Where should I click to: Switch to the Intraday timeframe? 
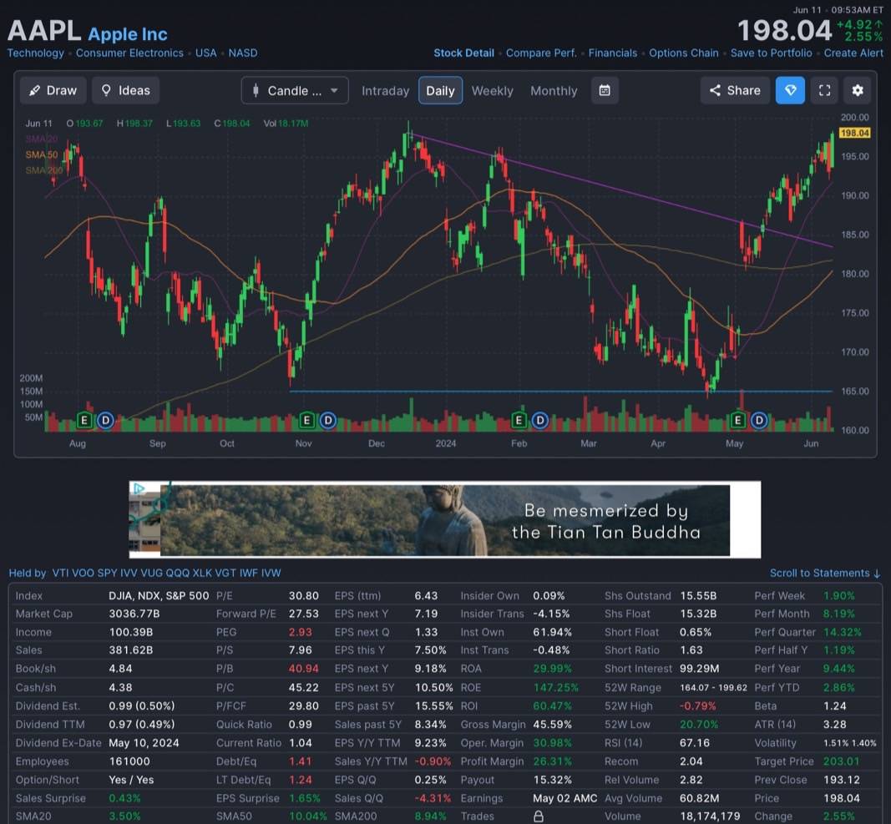pos(385,91)
